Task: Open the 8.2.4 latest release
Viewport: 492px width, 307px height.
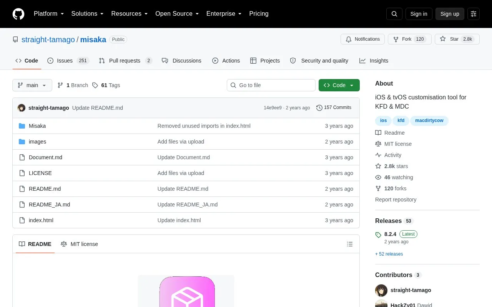Action: (x=390, y=234)
